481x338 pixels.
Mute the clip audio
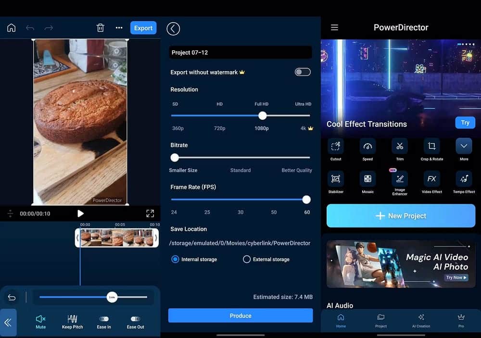(x=40, y=322)
